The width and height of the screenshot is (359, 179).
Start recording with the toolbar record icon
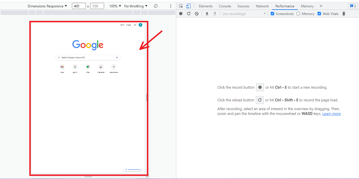(x=181, y=14)
